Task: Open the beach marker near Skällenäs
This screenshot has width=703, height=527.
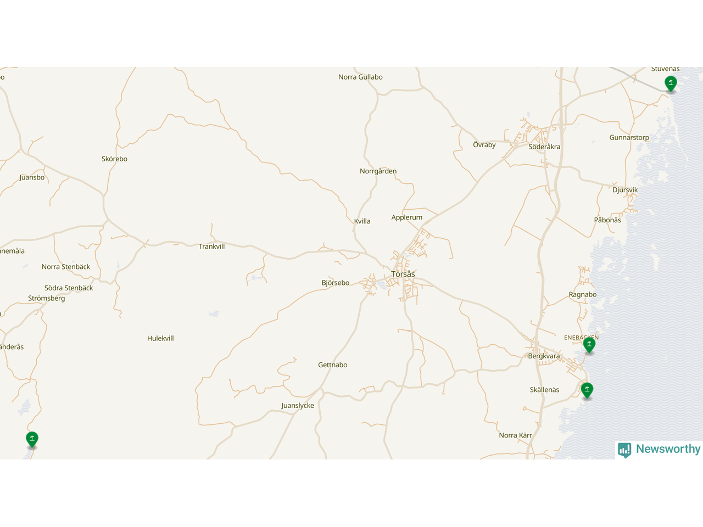Action: point(587,390)
